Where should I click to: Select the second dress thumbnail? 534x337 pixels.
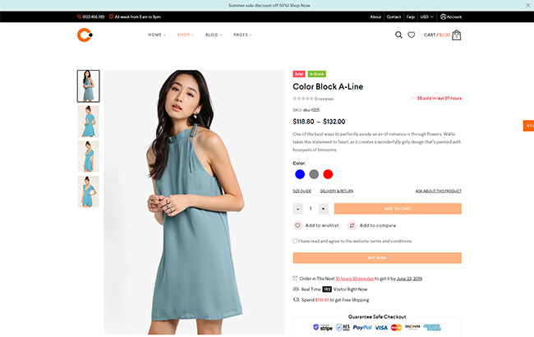click(88, 122)
